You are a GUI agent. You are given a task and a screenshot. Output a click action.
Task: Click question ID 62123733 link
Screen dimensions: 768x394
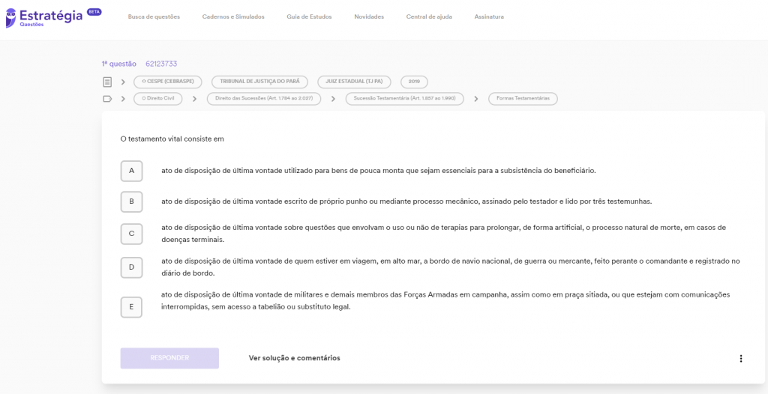coord(161,64)
